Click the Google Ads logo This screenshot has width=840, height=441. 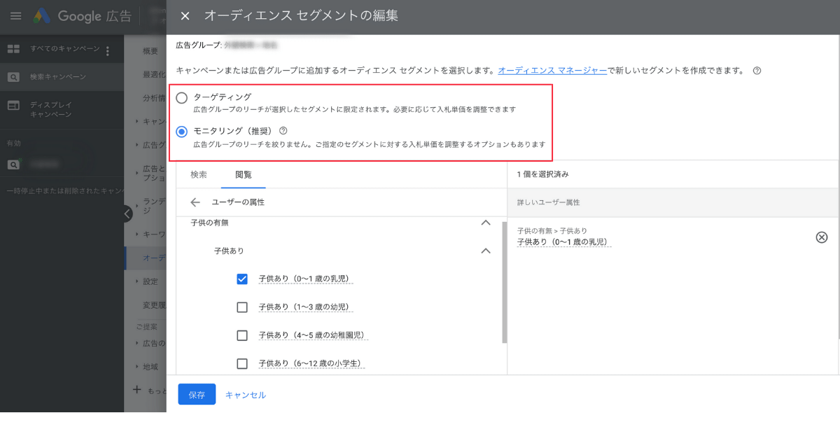pos(42,16)
